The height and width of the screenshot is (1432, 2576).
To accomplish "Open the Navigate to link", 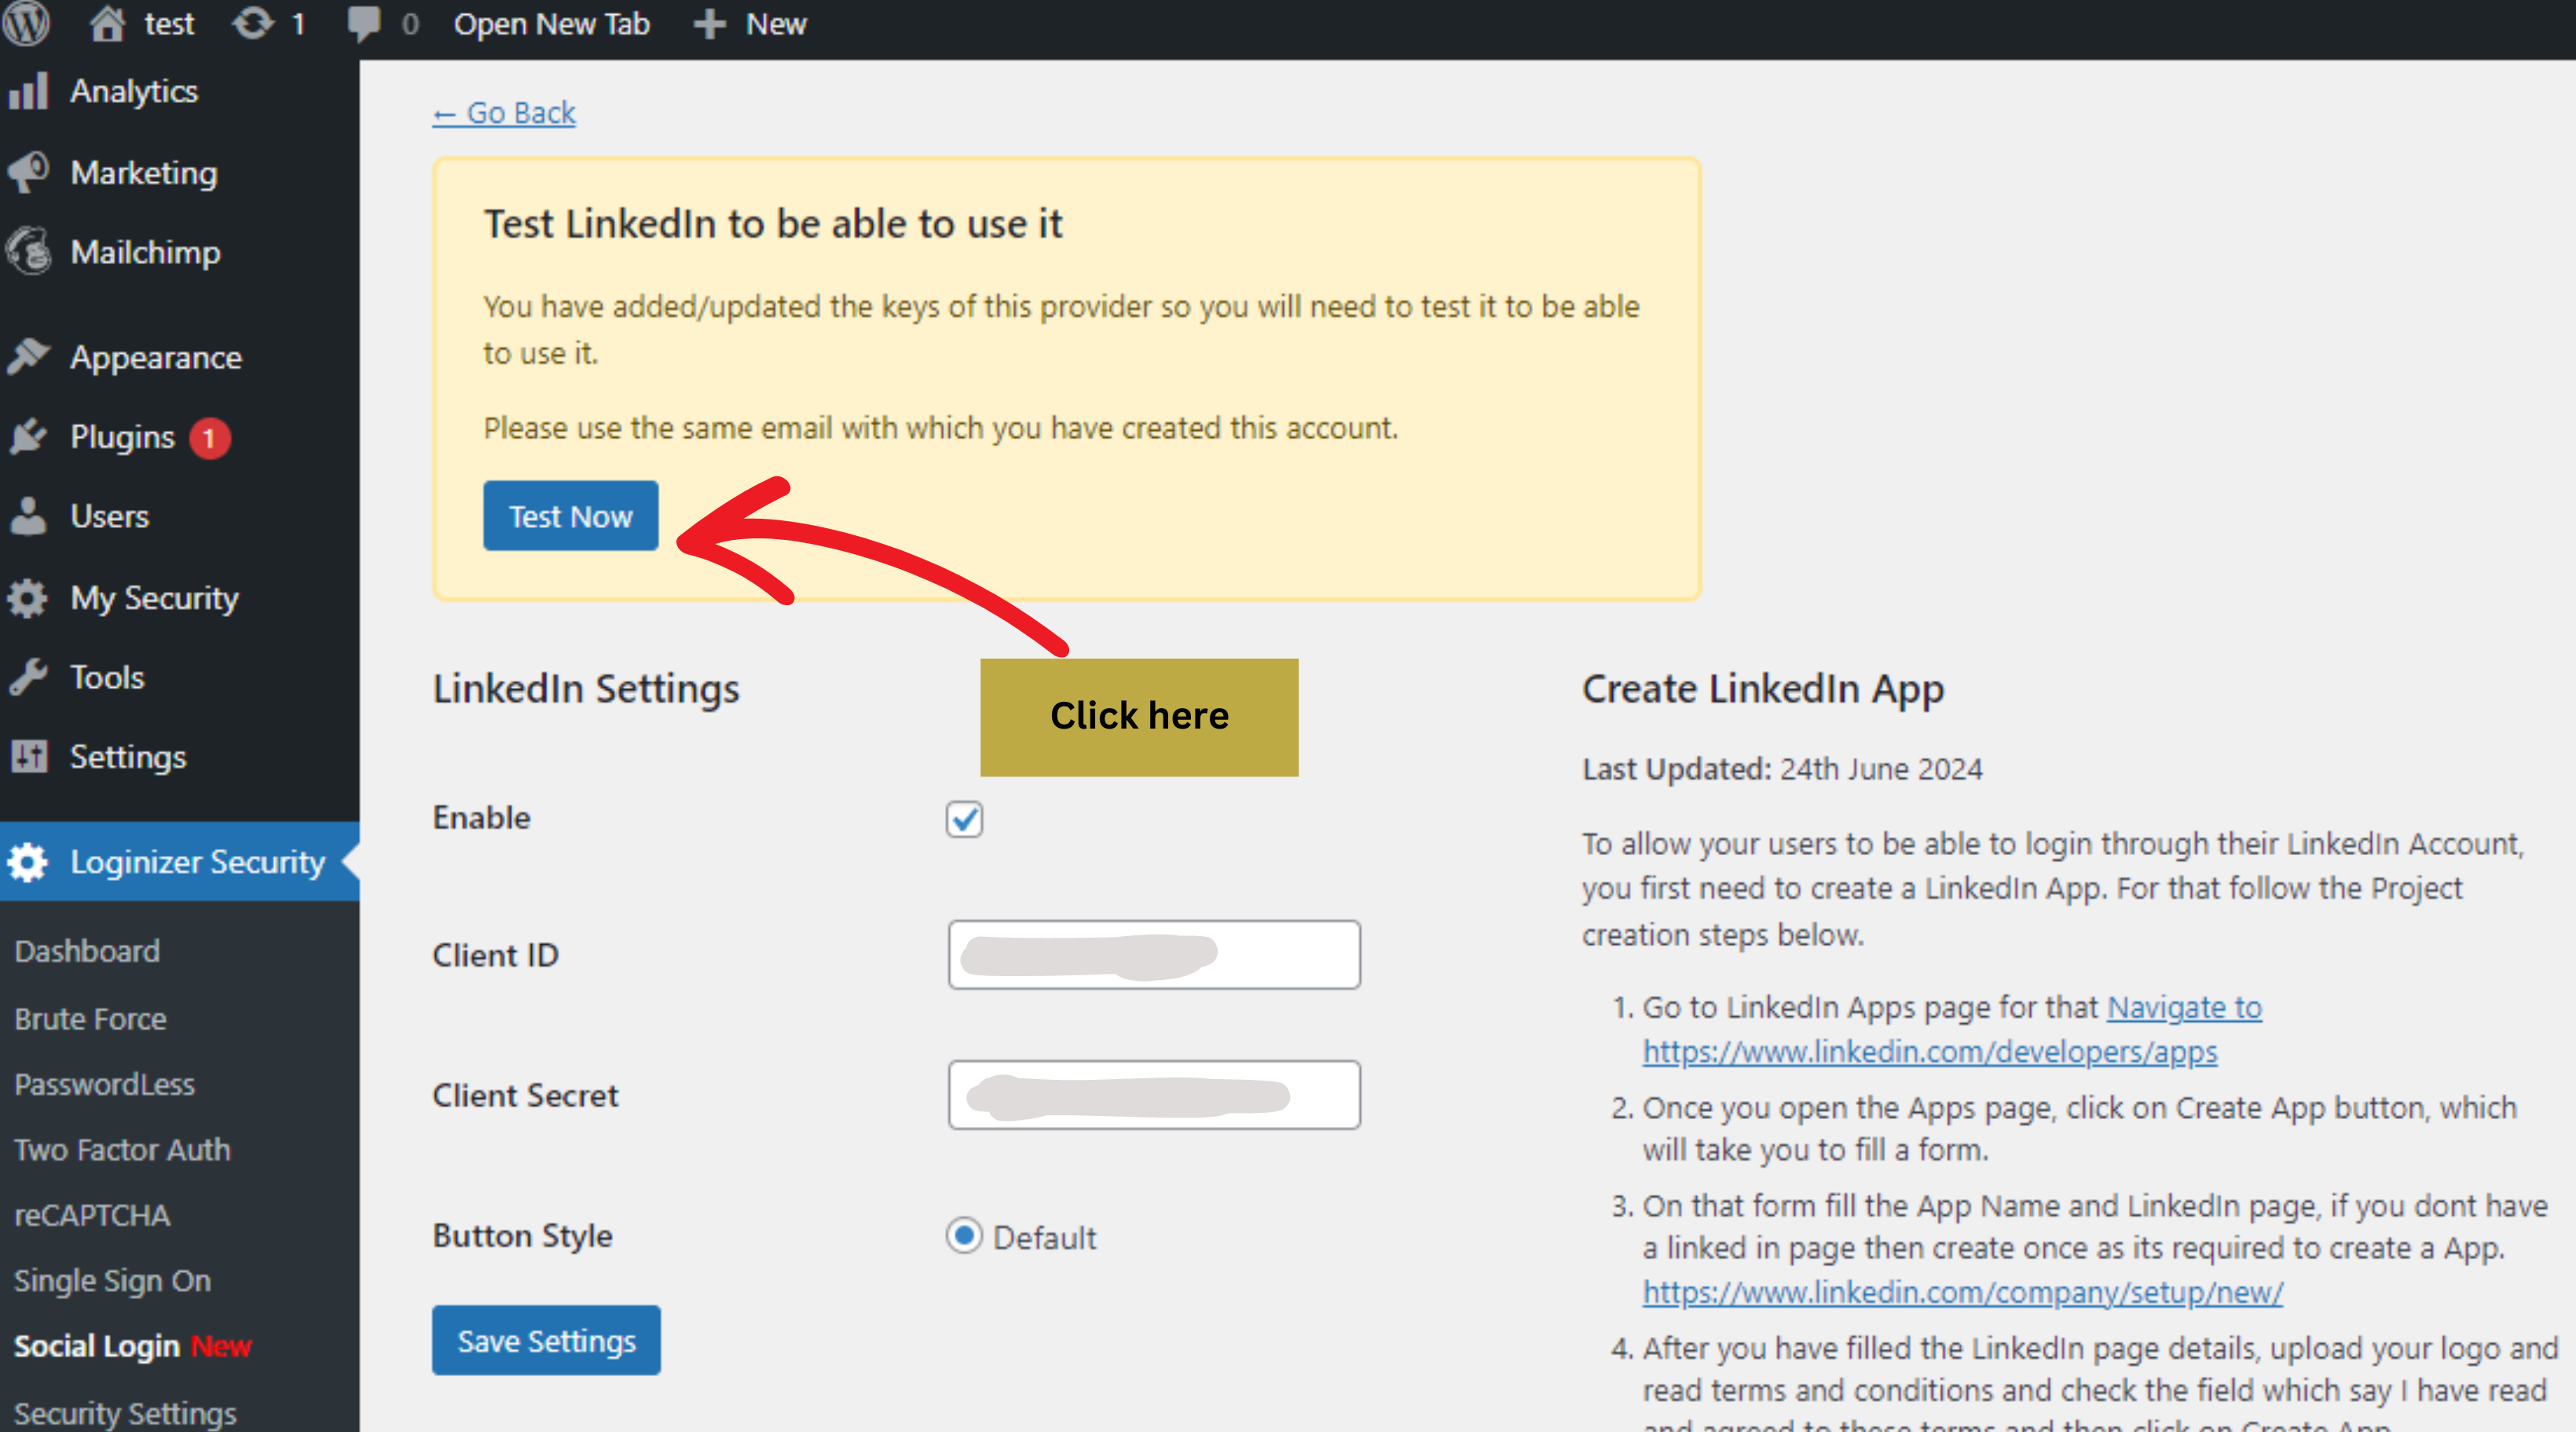I will coord(2185,1007).
